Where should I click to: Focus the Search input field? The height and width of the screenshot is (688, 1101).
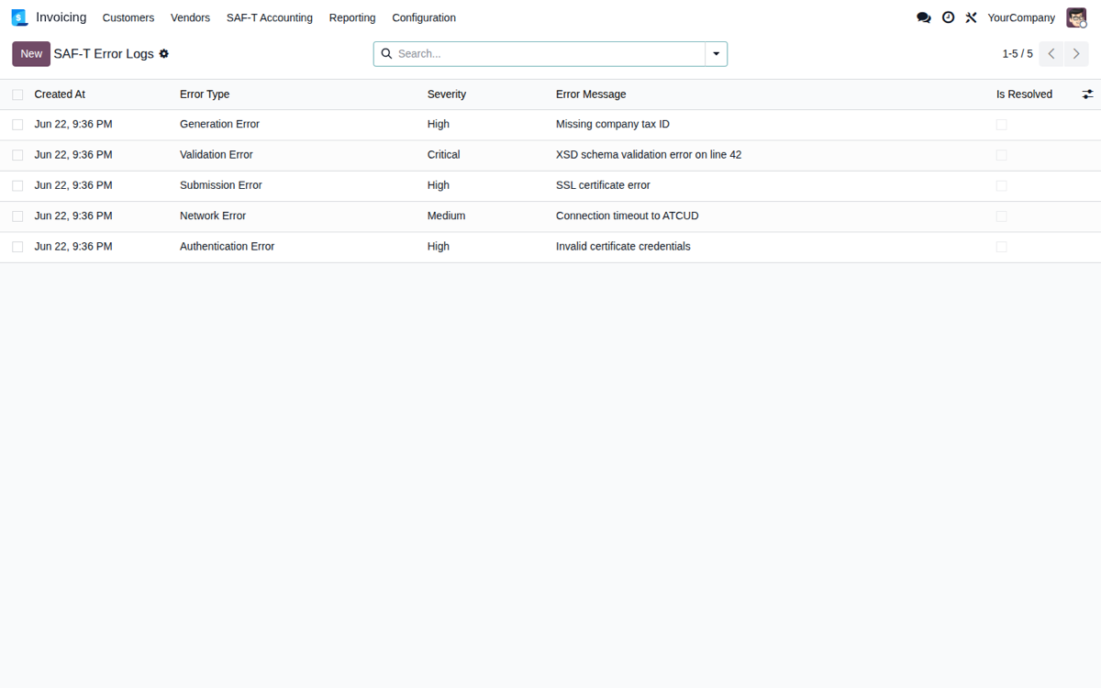pos(549,54)
